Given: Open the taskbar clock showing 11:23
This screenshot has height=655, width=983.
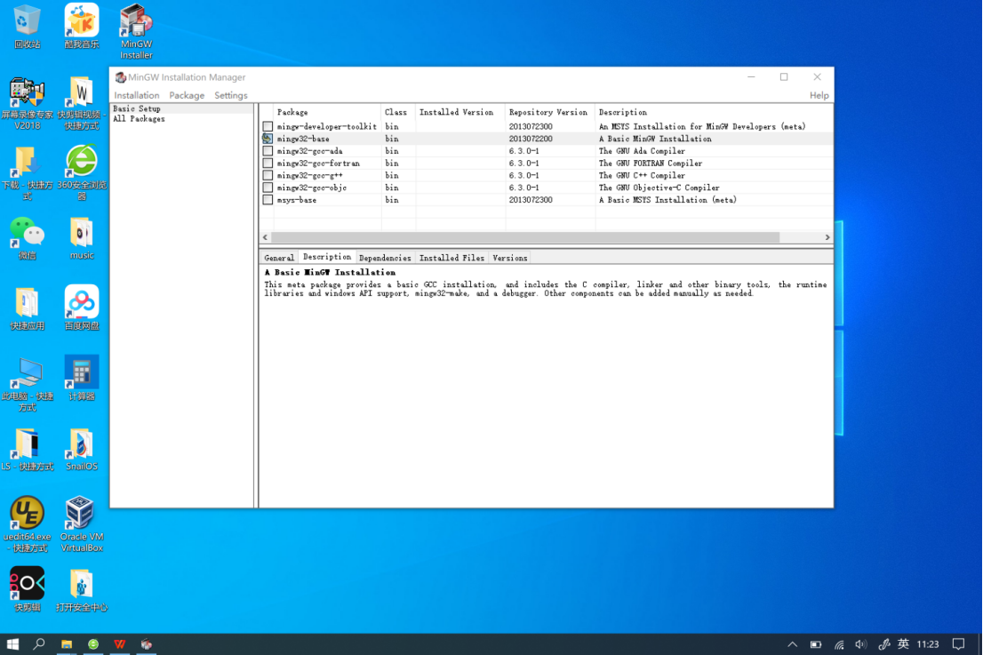Looking at the screenshot, I should tap(928, 643).
